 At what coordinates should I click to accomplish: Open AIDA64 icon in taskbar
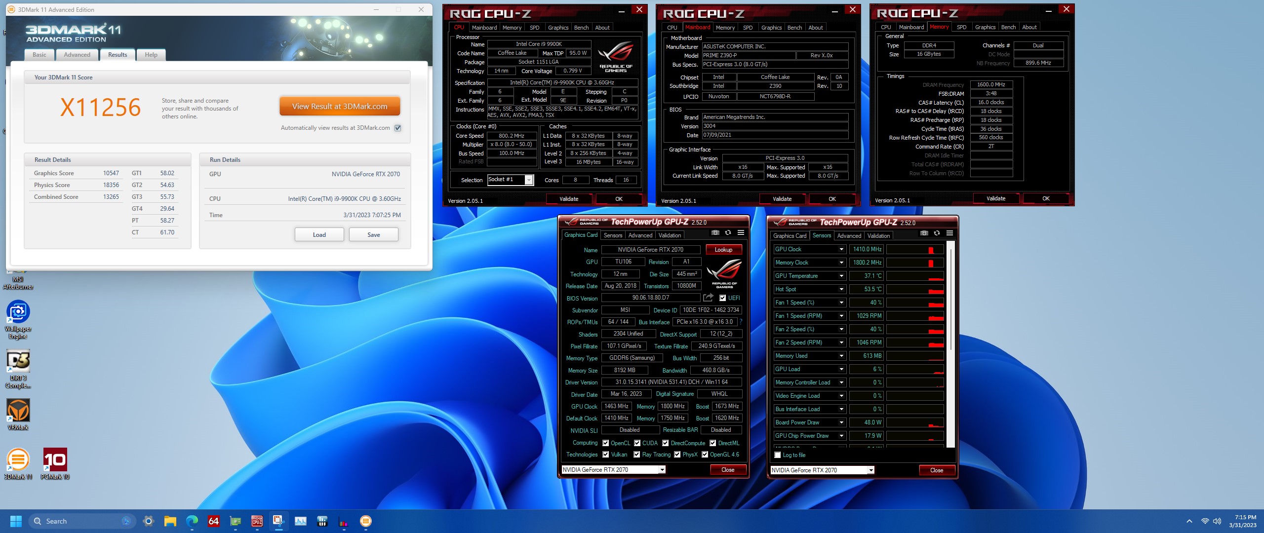(x=214, y=521)
